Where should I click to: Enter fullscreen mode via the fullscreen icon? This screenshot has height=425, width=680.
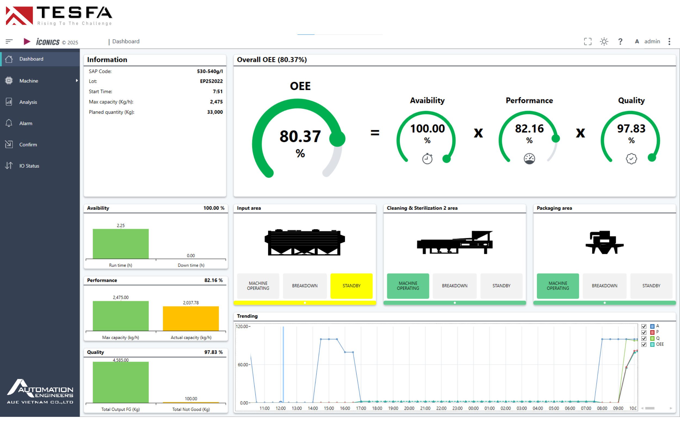pos(588,41)
